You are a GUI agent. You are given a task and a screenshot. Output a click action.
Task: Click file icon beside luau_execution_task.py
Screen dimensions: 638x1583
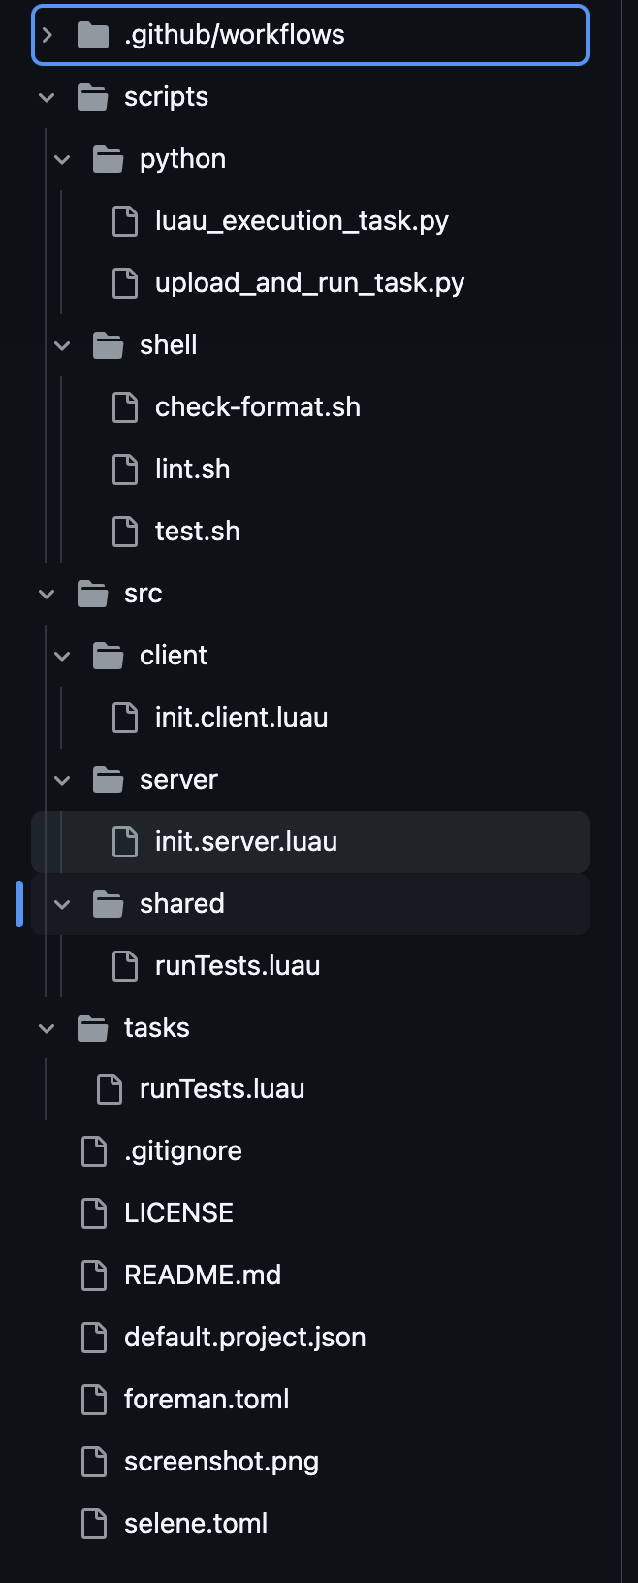[x=125, y=221]
